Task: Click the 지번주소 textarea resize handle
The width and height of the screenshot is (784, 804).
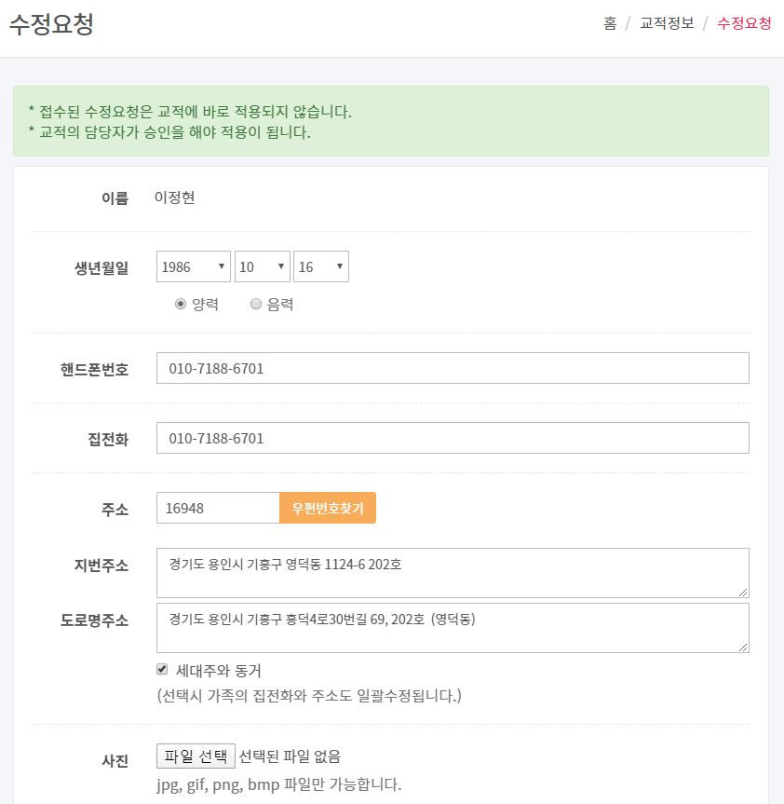Action: click(744, 593)
